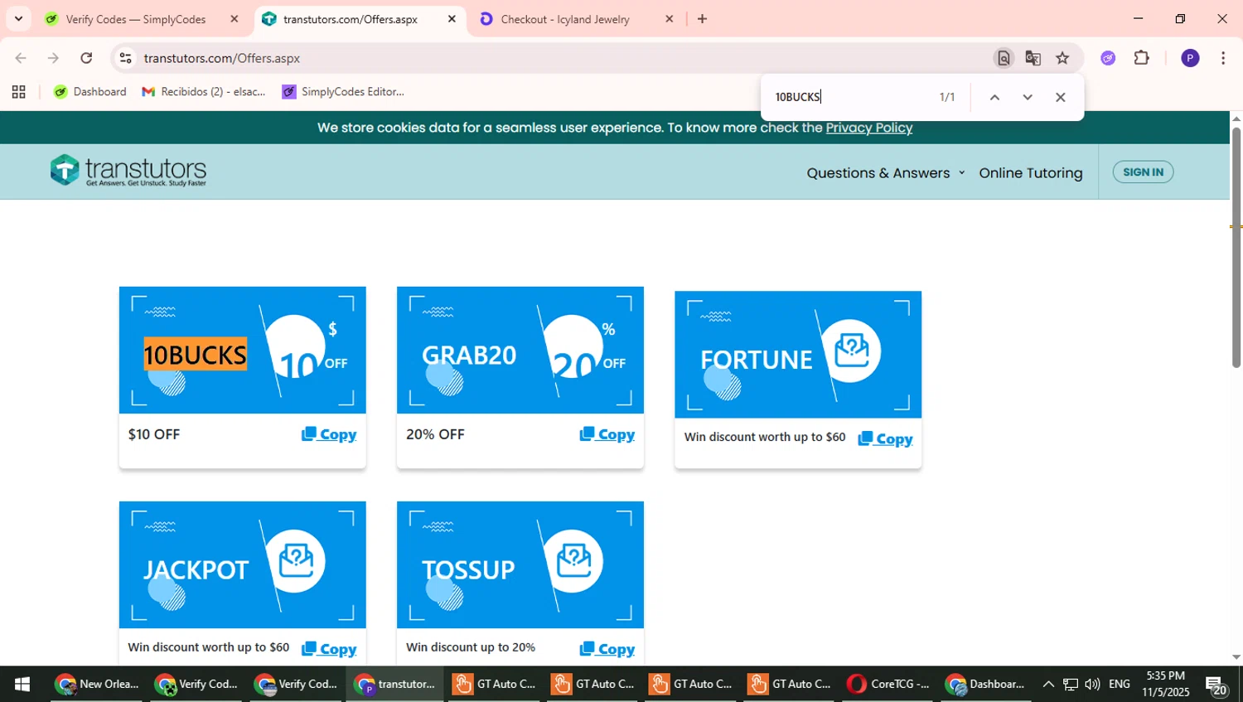Open the network icon in system tray
This screenshot has width=1243, height=702.
pyautogui.click(x=1071, y=685)
